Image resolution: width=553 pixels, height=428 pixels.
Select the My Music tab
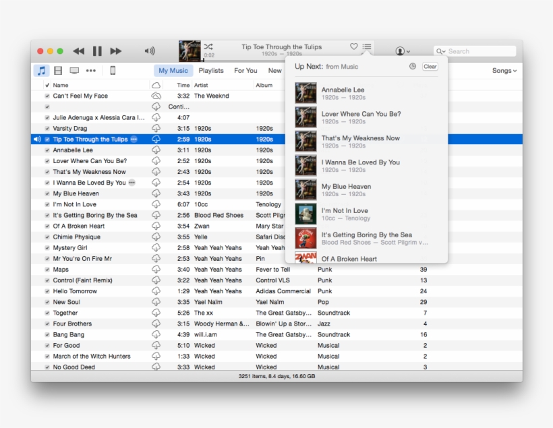173,71
